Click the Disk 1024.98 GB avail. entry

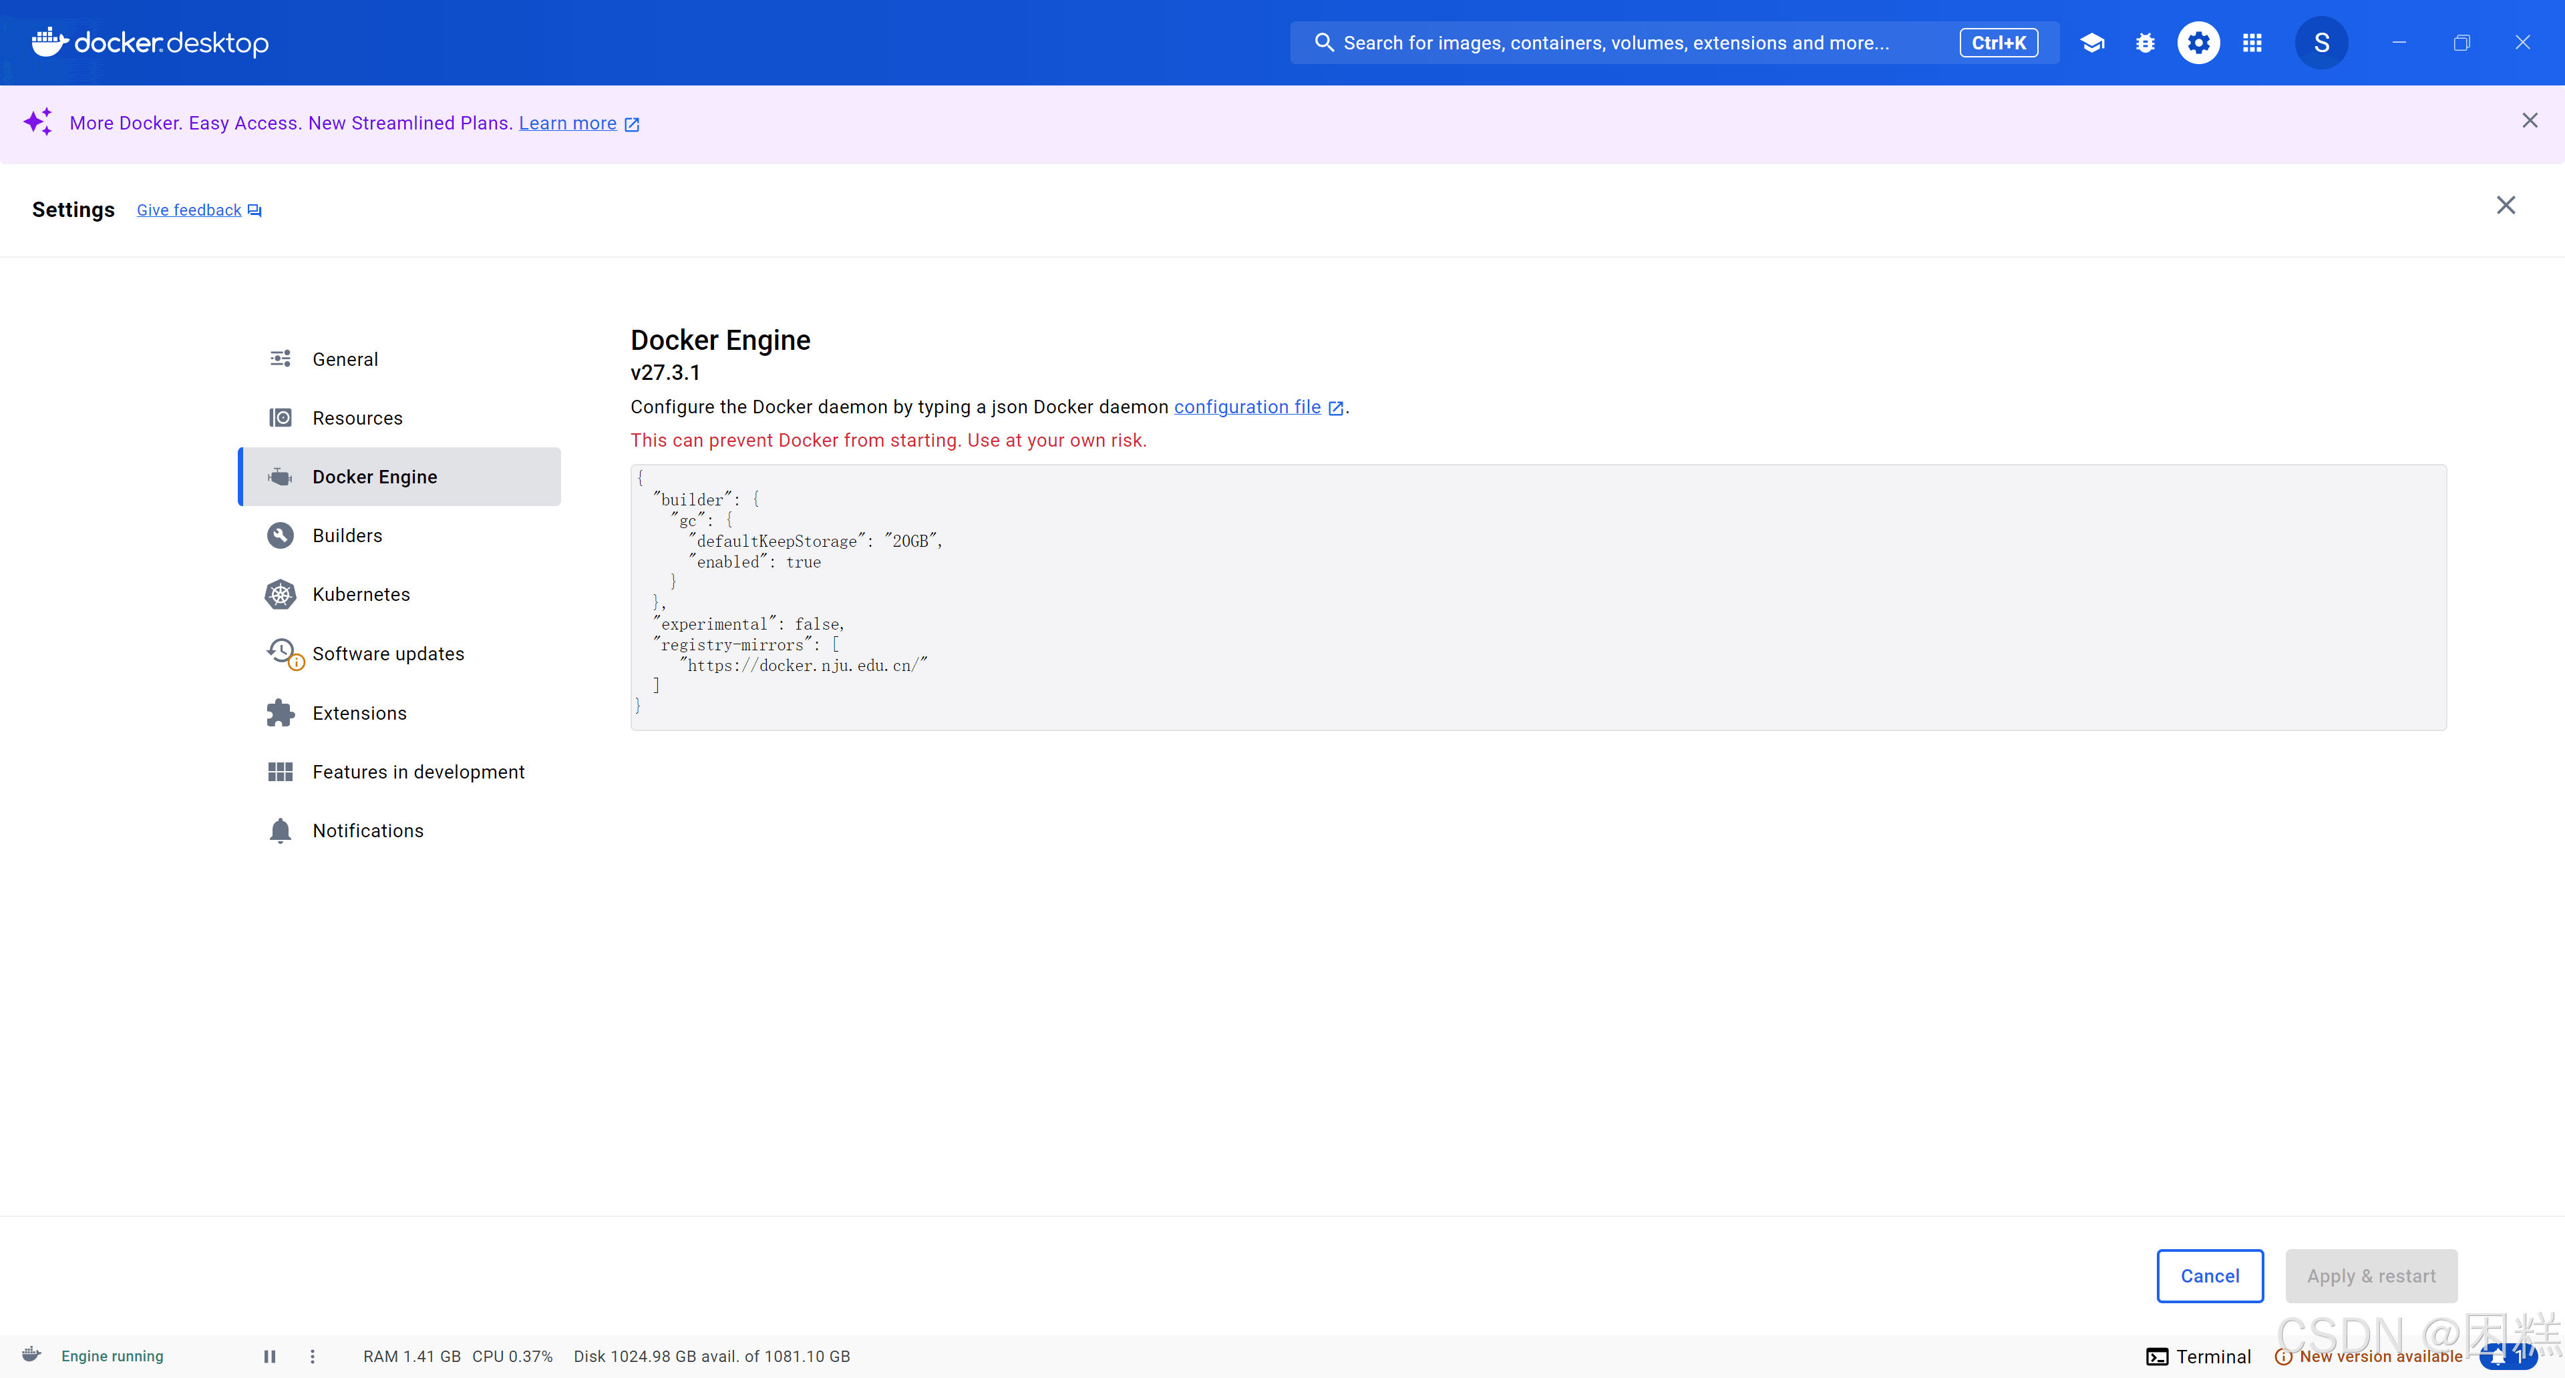(712, 1356)
